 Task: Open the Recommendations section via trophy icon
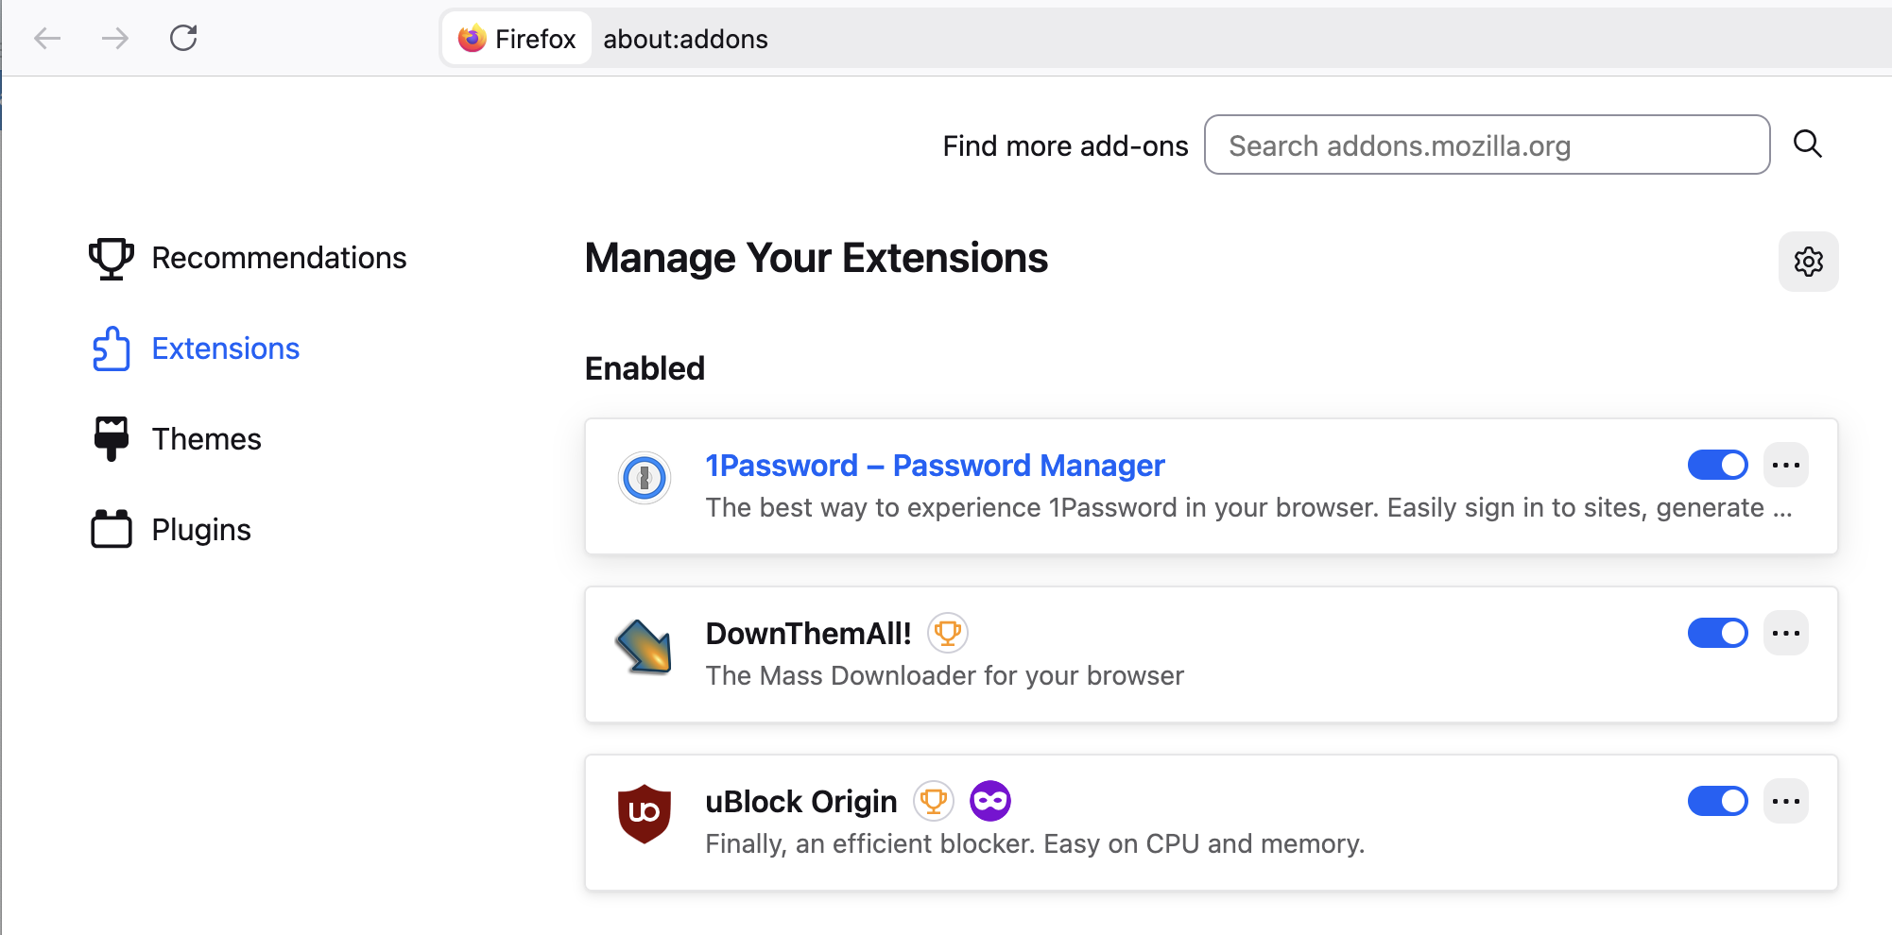pyautogui.click(x=111, y=257)
